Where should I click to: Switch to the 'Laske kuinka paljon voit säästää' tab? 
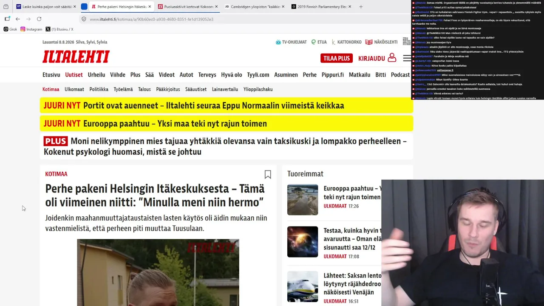click(x=46, y=7)
